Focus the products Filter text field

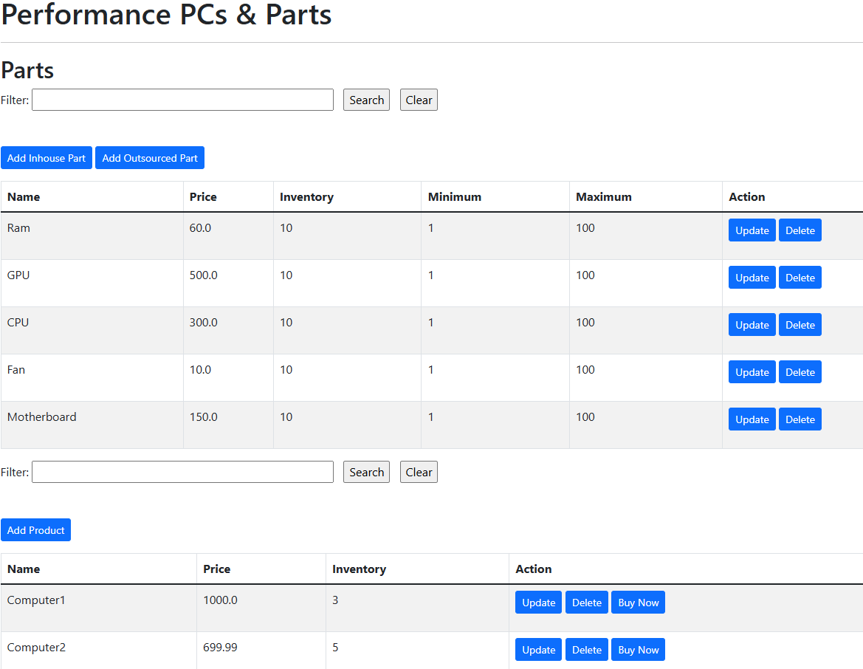(183, 472)
